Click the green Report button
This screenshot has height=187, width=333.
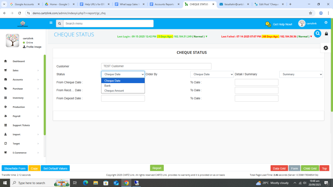tap(157, 168)
